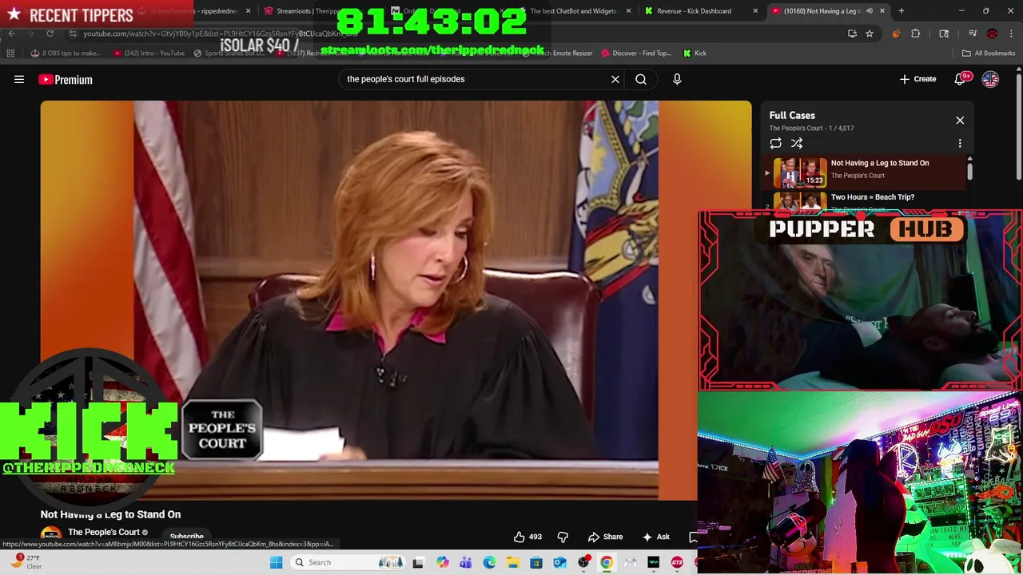Screen dimensions: 1023x575
Task: Open the weather widget showing 27°F
Action: pyautogui.click(x=28, y=562)
